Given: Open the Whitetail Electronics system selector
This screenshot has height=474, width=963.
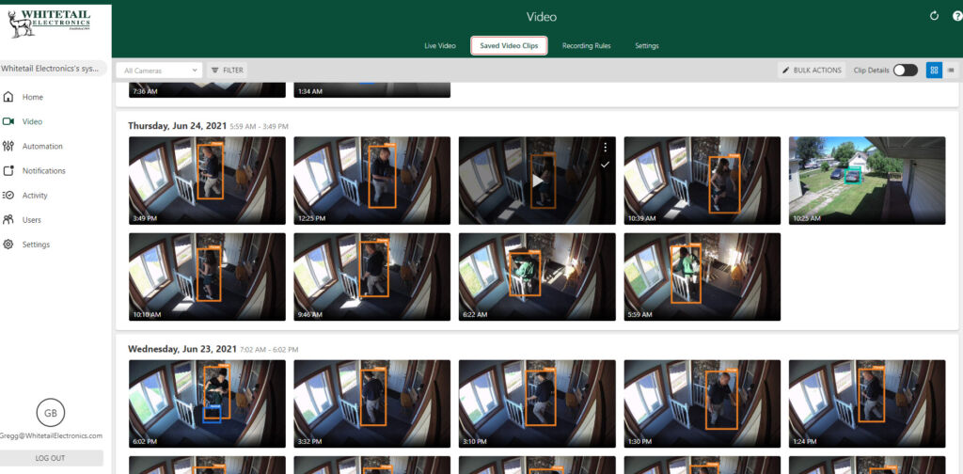Looking at the screenshot, I should (x=54, y=69).
